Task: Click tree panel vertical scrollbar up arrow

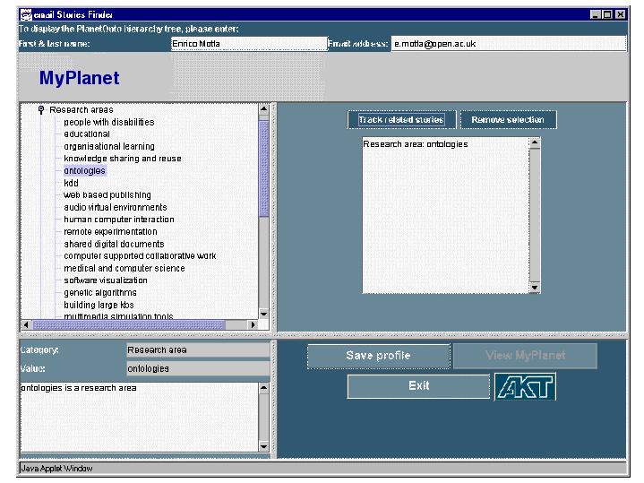Action: (263, 109)
